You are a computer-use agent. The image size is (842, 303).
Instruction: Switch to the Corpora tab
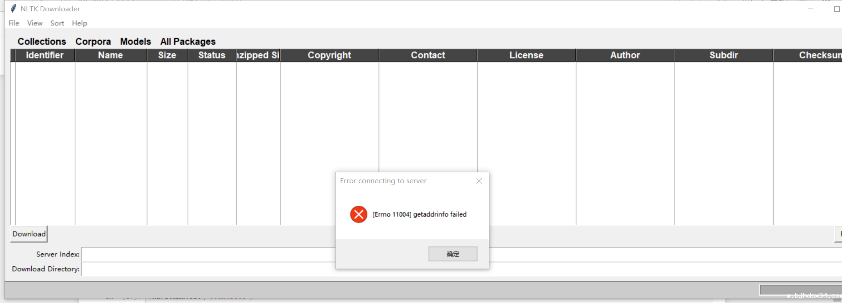pyautogui.click(x=93, y=42)
